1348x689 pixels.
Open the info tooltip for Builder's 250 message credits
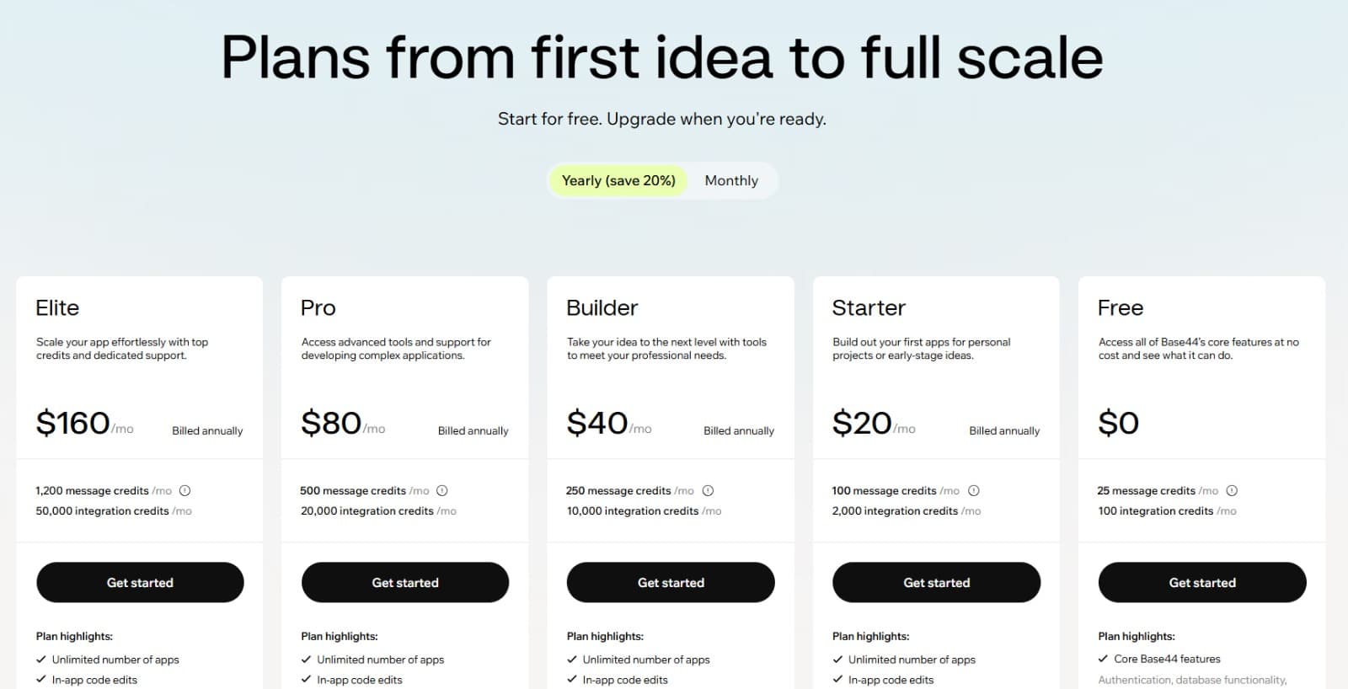click(x=709, y=490)
